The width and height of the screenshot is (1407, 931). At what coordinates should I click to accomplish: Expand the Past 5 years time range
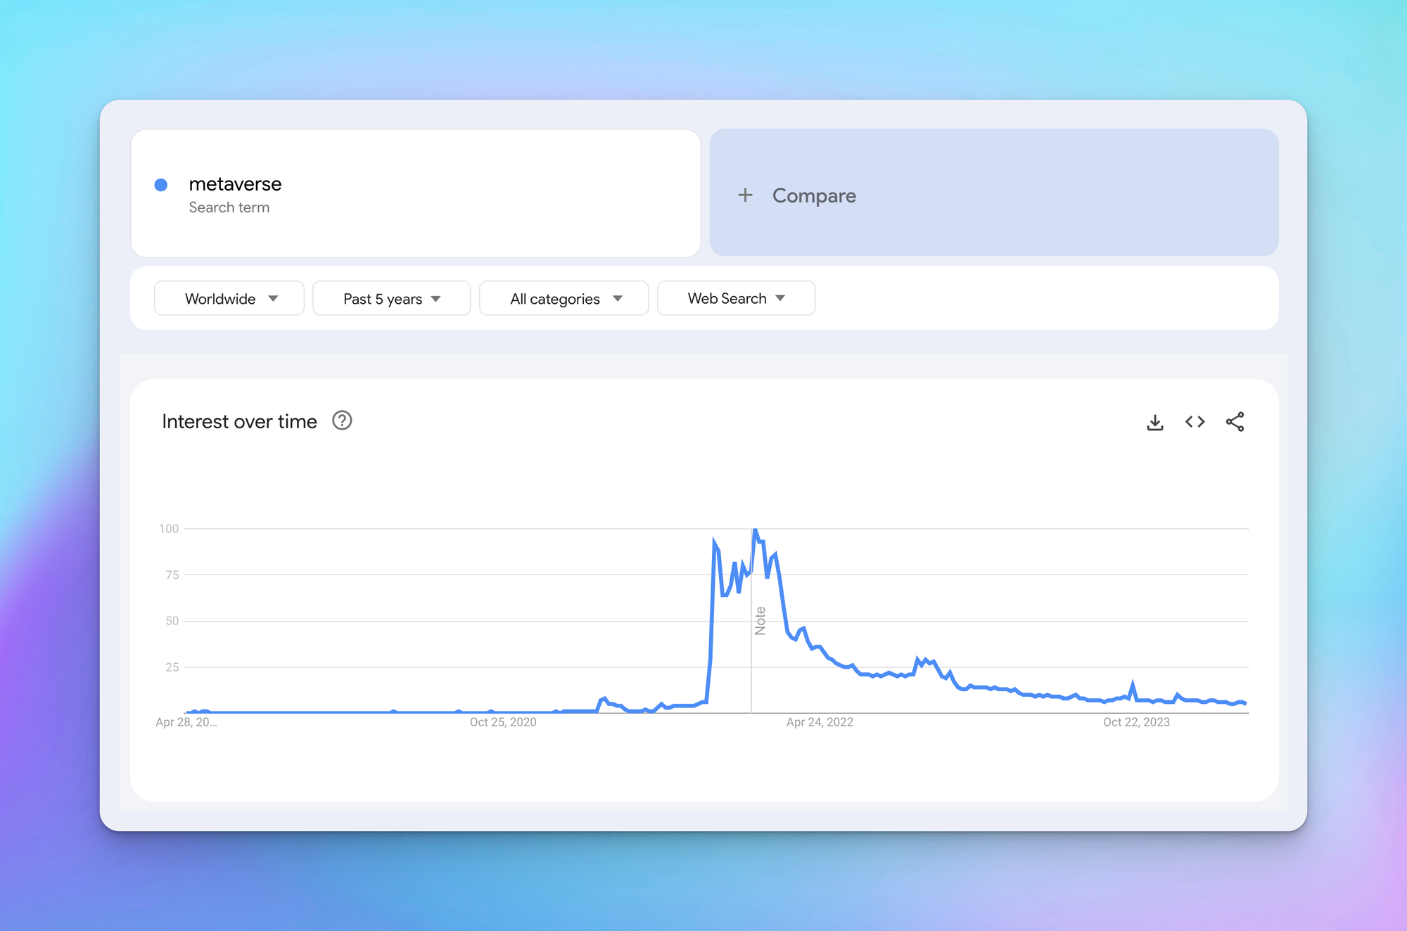[x=391, y=299]
